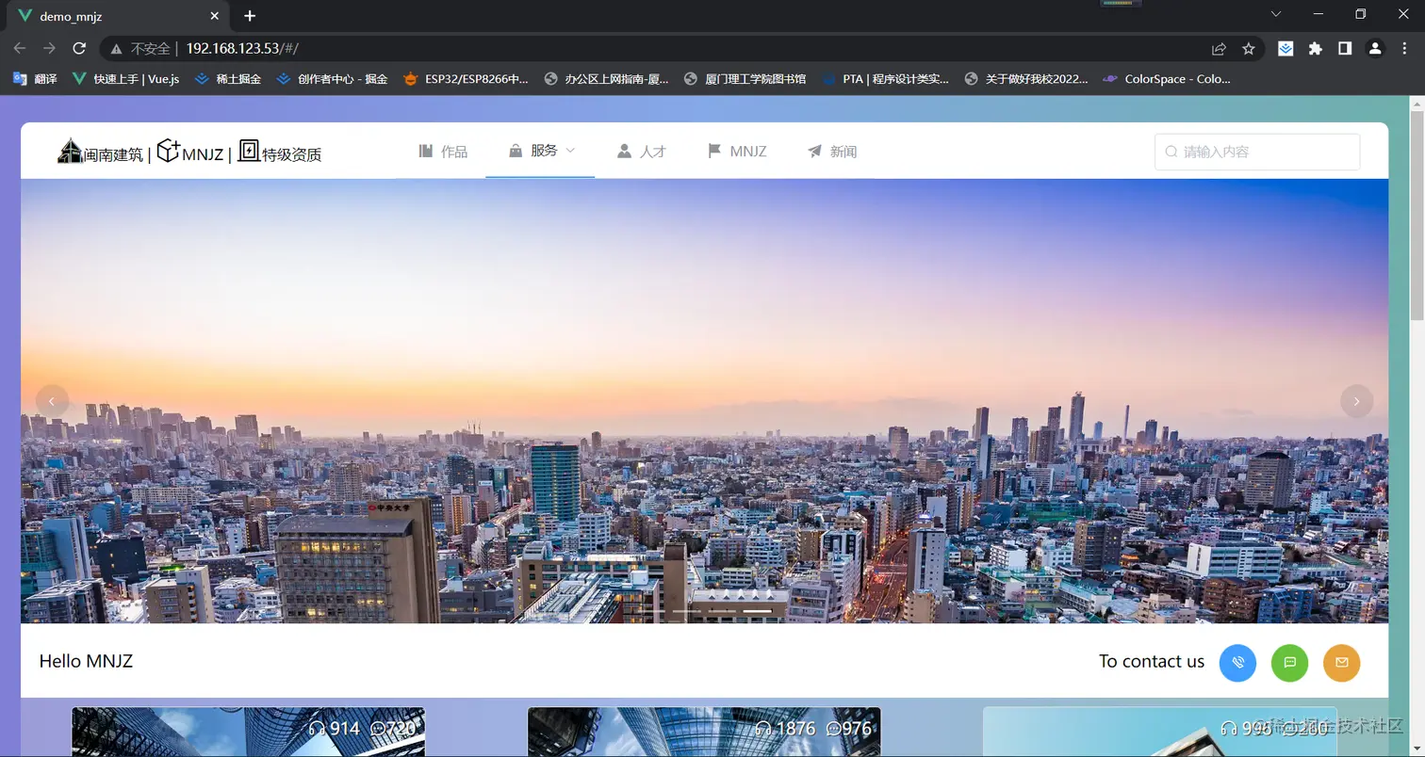The height and width of the screenshot is (757, 1425).
Task: Open the 办公区上网指南 bookmark
Action: (607, 79)
